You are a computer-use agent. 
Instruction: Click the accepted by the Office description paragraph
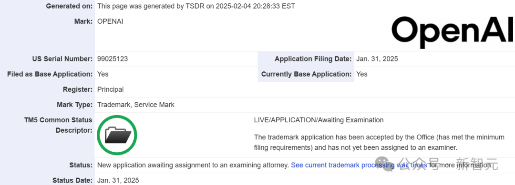click(379, 142)
